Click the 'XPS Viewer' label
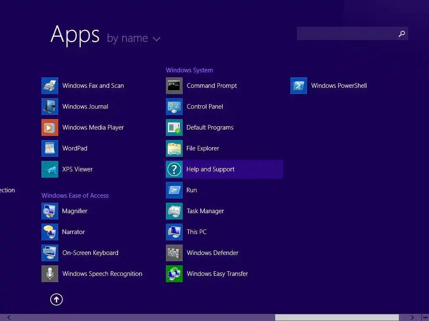 [x=78, y=169]
